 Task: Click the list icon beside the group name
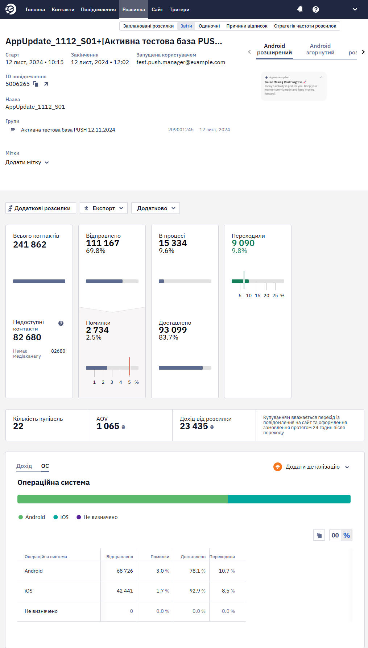[x=13, y=130]
